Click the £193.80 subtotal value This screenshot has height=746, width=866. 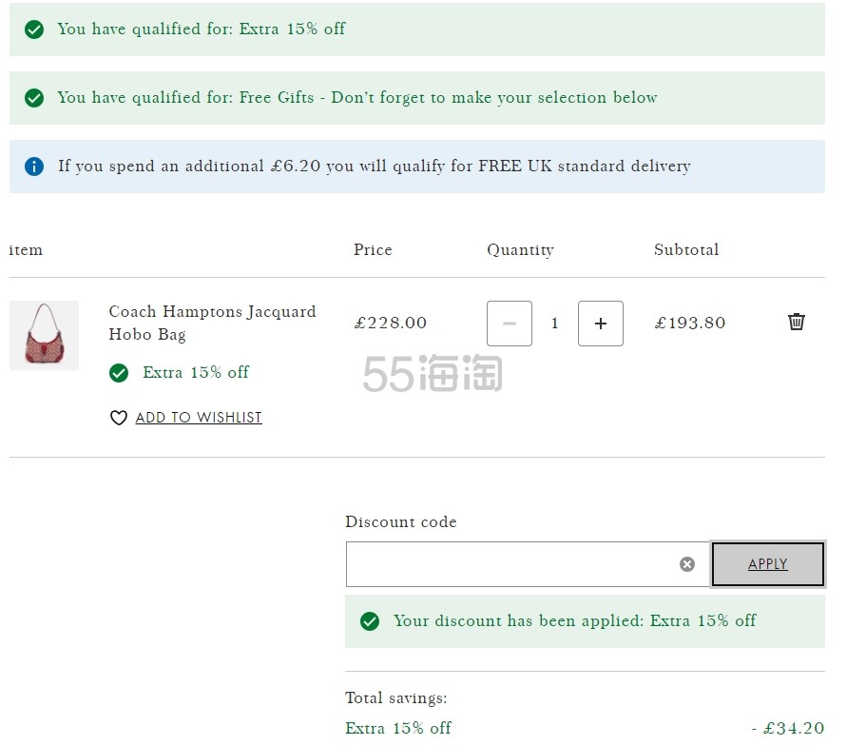tap(690, 323)
